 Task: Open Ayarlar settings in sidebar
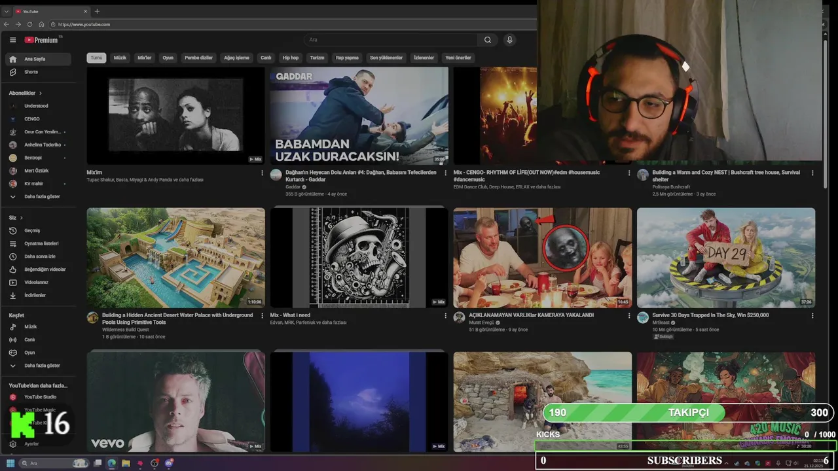pyautogui.click(x=39, y=444)
